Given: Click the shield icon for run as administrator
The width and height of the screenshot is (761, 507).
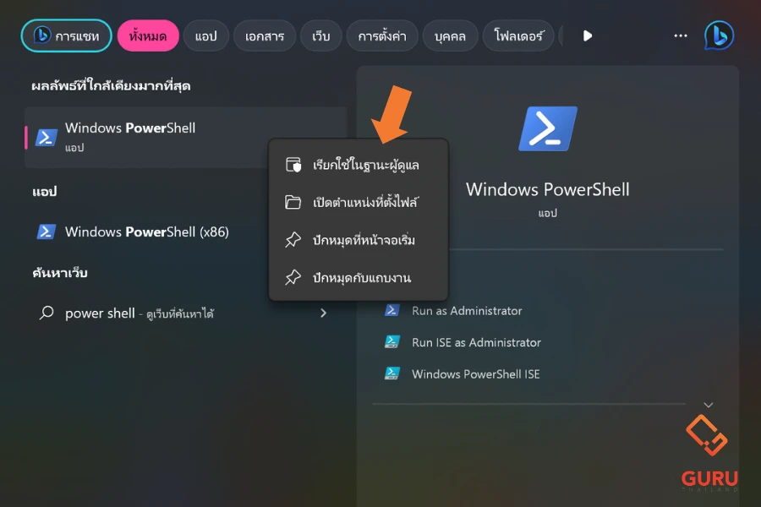Looking at the screenshot, I should [x=293, y=165].
